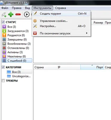Filter by Загружаются (3)
Image resolution: width=111 pixels, height=120 pixels.
18,31
